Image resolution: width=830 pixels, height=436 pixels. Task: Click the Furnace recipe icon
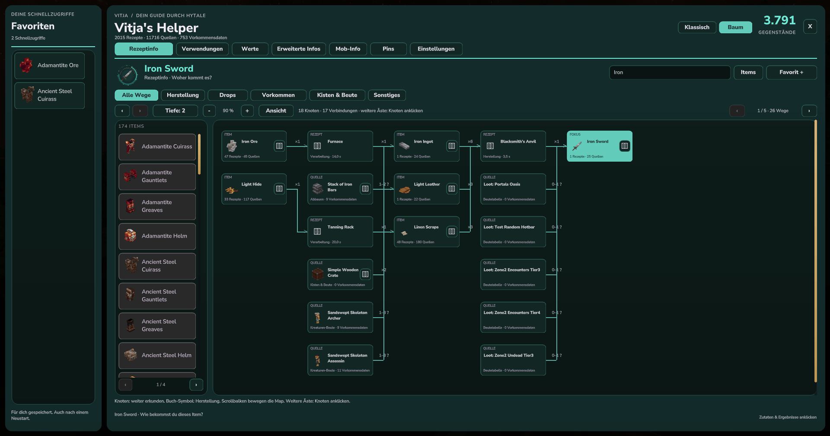pos(317,146)
